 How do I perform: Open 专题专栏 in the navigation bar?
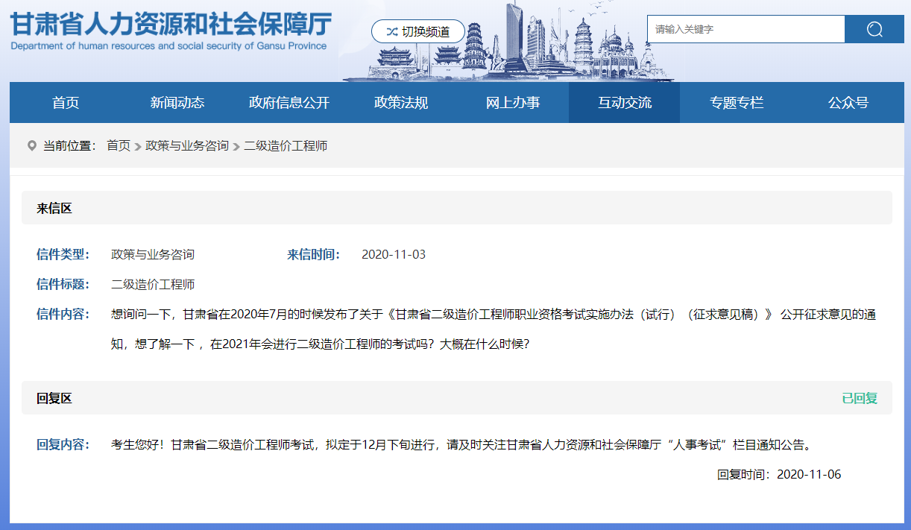coord(737,103)
